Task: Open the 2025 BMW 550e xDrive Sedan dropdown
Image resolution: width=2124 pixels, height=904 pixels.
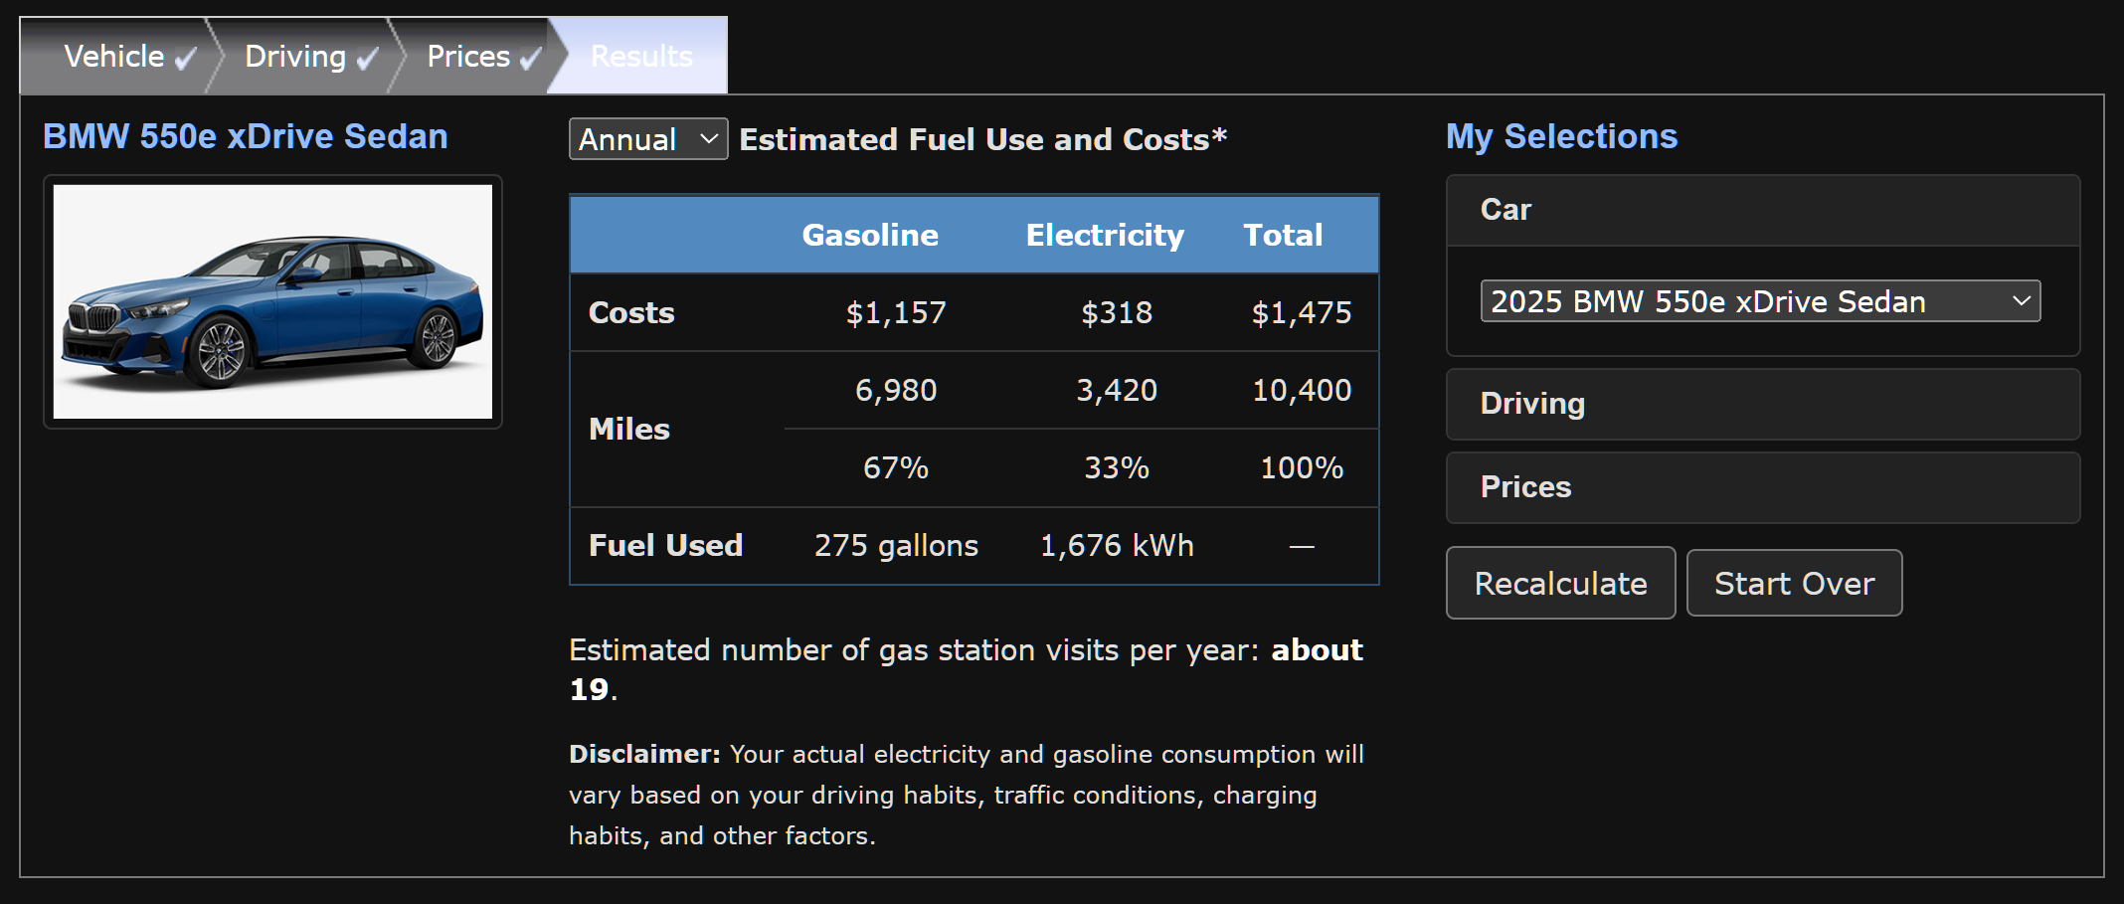Action: pyautogui.click(x=1760, y=301)
